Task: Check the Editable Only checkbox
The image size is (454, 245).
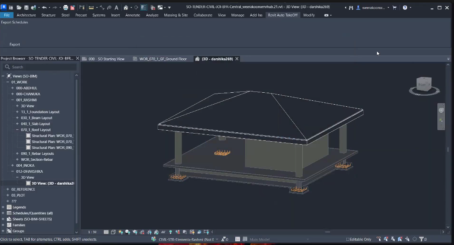Action: click(348, 239)
